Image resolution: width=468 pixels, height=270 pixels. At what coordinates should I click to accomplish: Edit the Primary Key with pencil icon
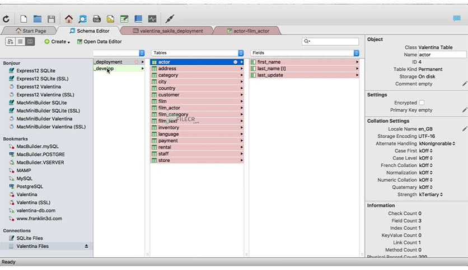[x=465, y=110]
